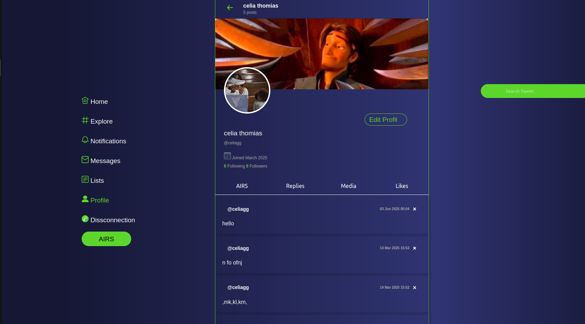This screenshot has height=324, width=585.
Task: Click the Dissconnection icon to log out
Action: 85,219
